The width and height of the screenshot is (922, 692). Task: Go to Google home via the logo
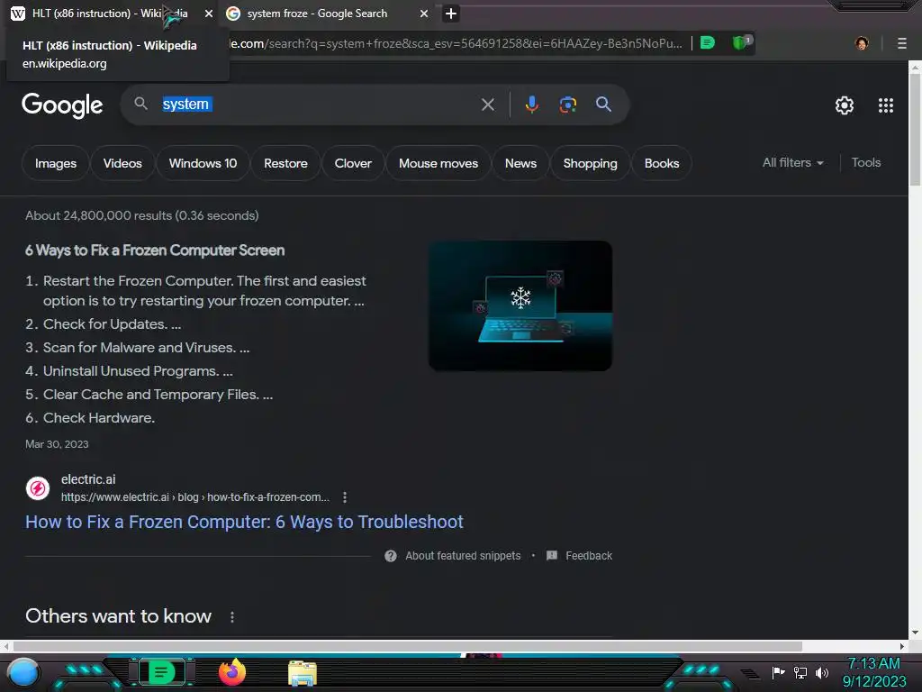point(62,105)
